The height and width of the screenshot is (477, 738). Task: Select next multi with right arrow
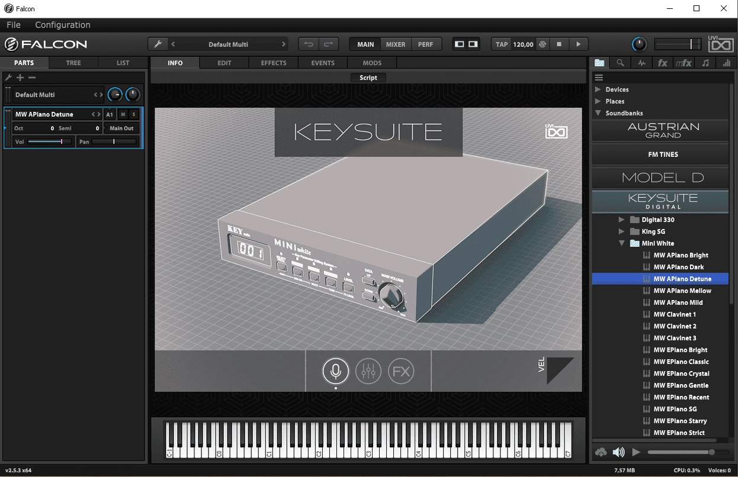(x=284, y=44)
